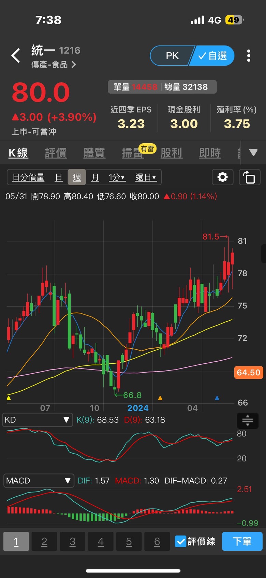Tap the blue triangle marker on chart
This screenshot has height=578, width=266.
(x=217, y=398)
